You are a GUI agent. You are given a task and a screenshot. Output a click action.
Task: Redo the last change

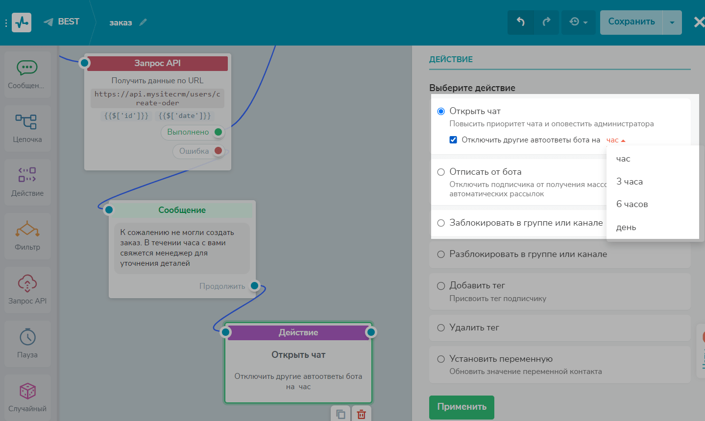(546, 22)
